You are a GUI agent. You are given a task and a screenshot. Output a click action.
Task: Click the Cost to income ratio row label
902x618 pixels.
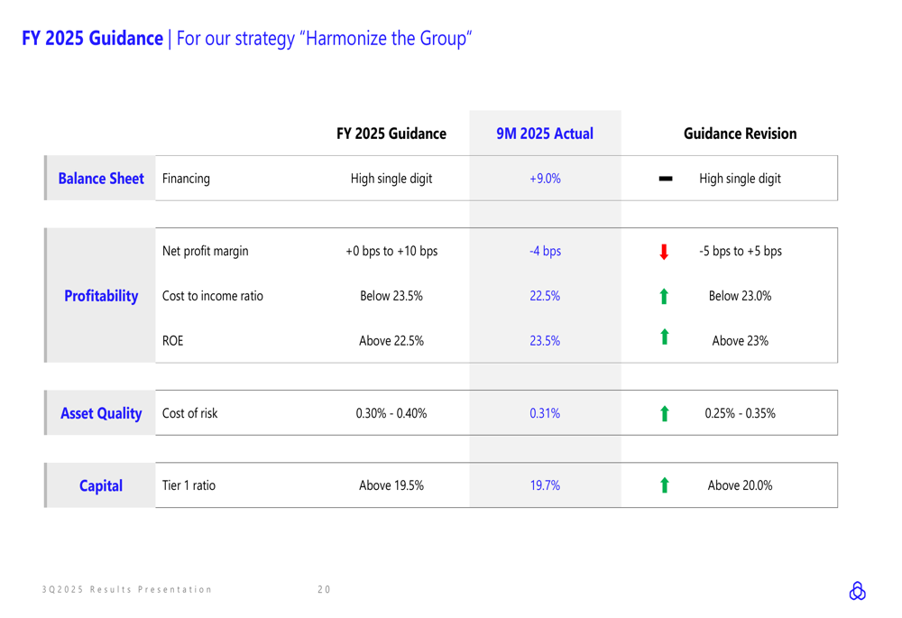point(212,296)
